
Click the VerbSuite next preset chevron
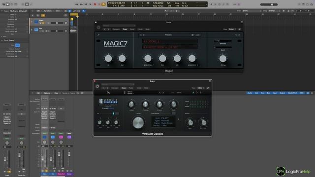coord(163,93)
